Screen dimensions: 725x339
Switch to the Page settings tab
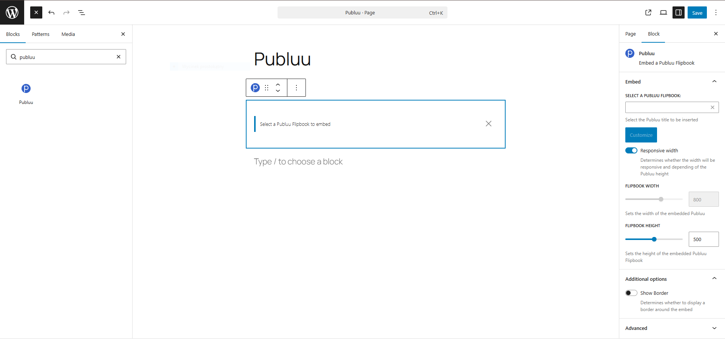(631, 34)
